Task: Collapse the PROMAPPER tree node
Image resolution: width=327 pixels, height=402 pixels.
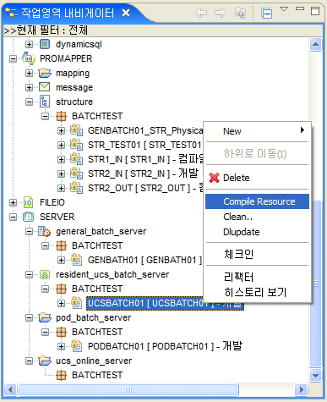Action: pos(13,58)
